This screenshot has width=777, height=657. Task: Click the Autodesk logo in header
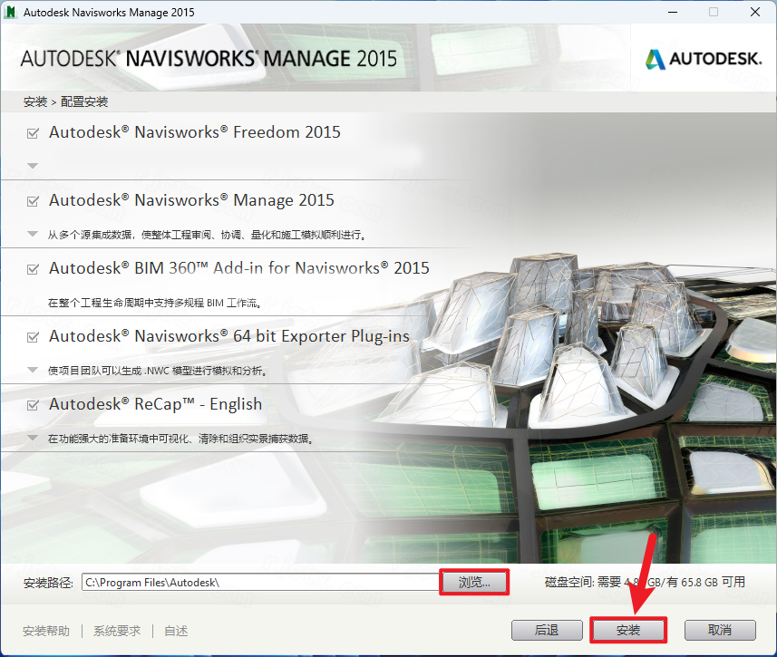(x=703, y=59)
